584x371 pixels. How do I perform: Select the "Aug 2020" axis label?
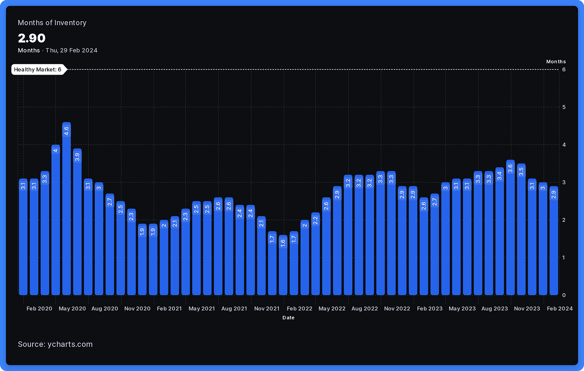(105, 308)
